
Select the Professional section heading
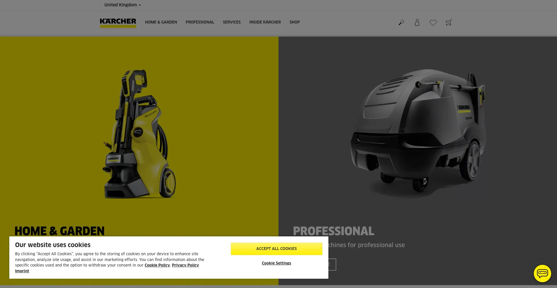tap(333, 231)
